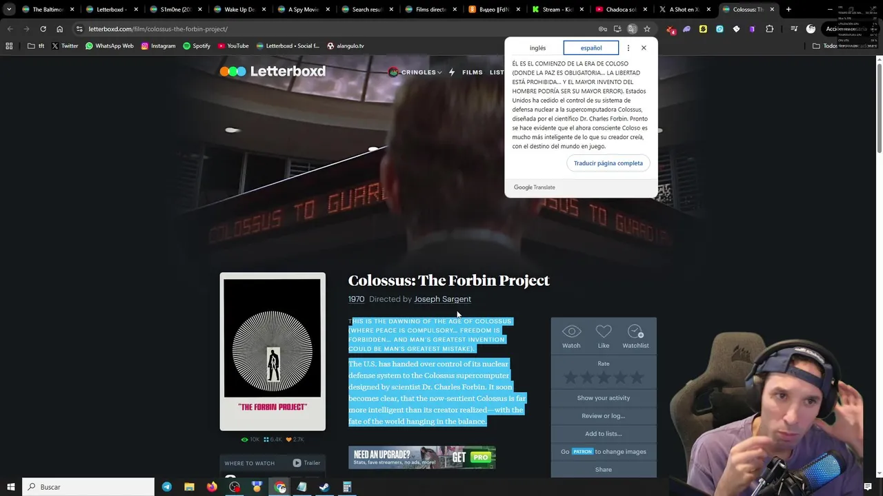This screenshot has width=883, height=496.
Task: Navigate back in browser
Action: pos(10,29)
